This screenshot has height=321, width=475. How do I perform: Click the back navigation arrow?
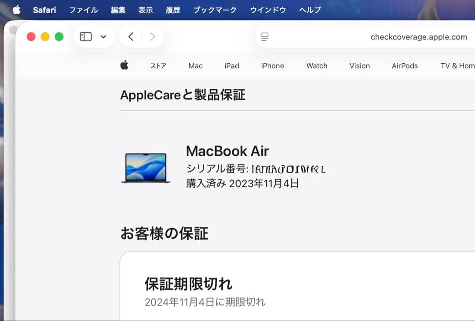(x=131, y=36)
